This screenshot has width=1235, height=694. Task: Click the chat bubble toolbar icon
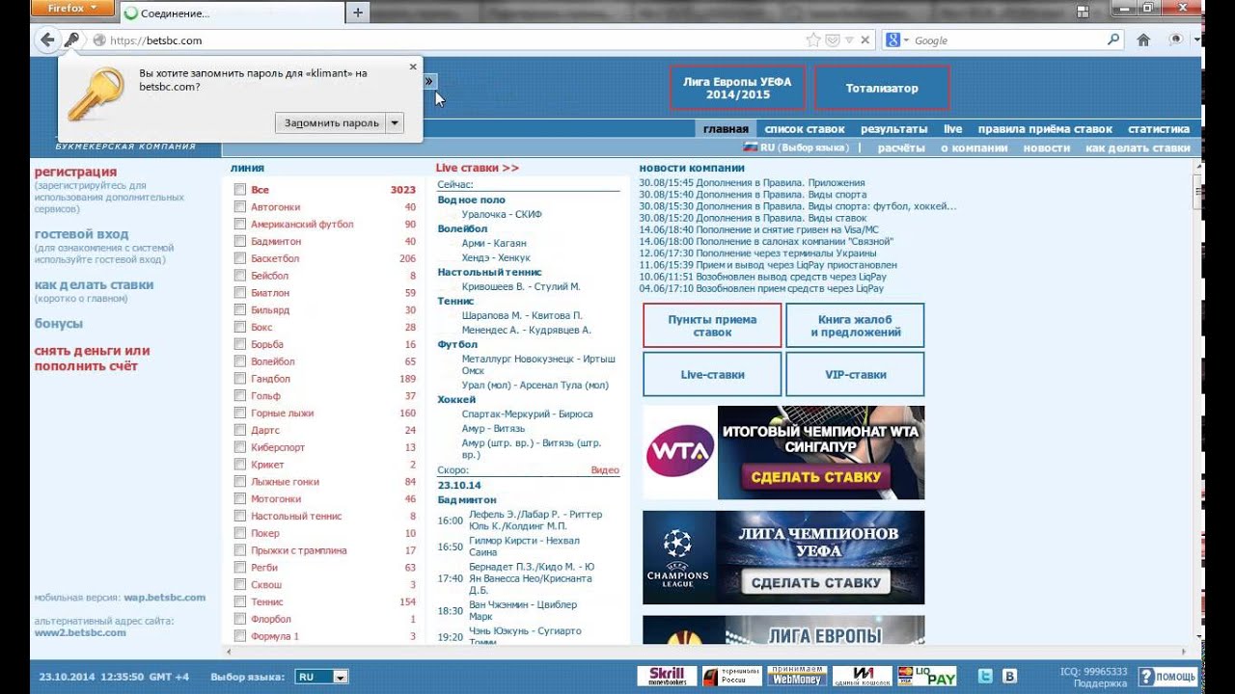(1175, 40)
